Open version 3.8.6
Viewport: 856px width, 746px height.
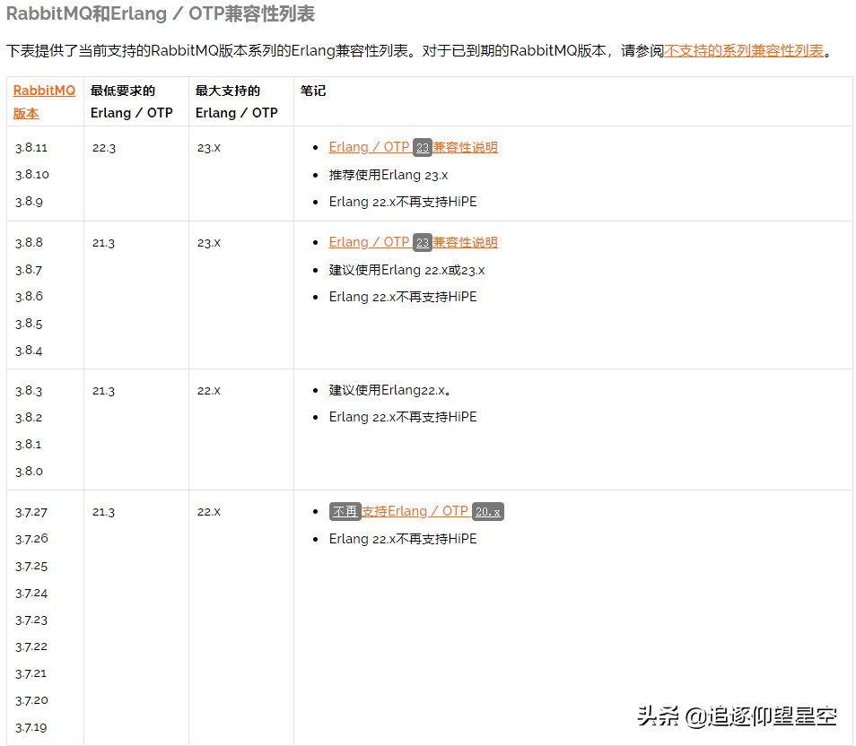[29, 296]
